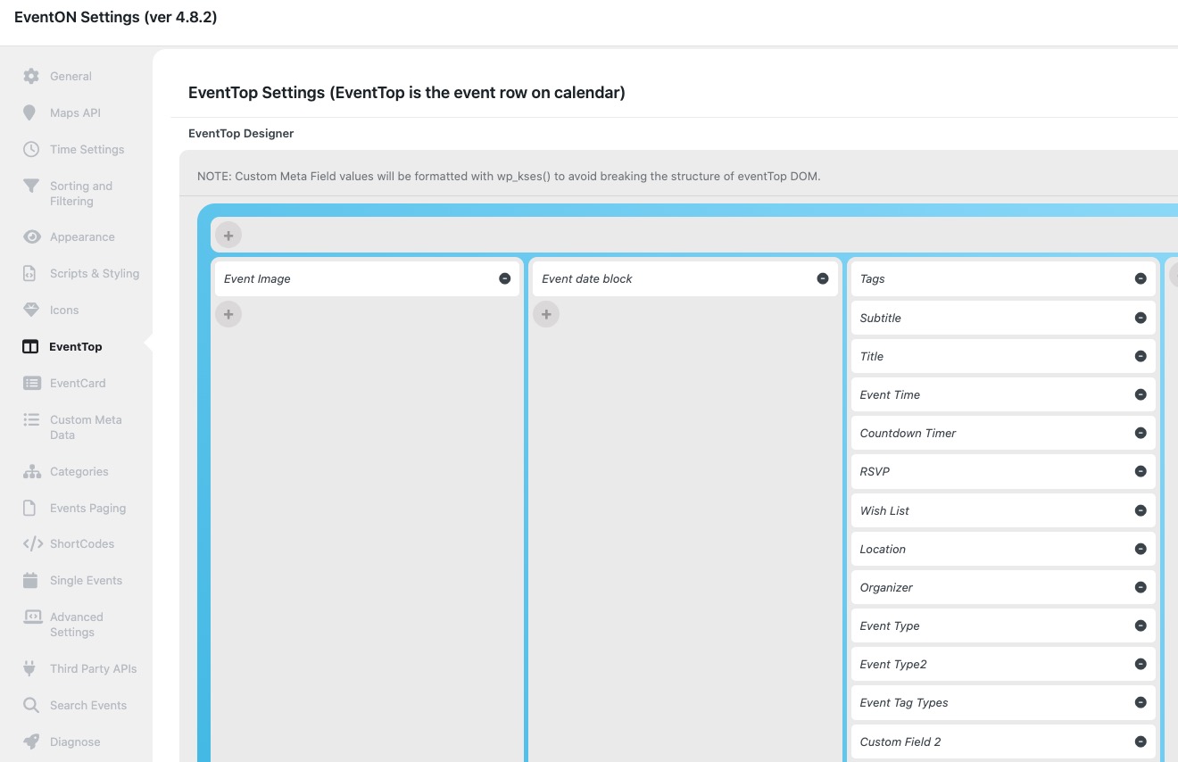The height and width of the screenshot is (762, 1178).
Task: Switch to Time Settings tab
Action: [x=87, y=149]
